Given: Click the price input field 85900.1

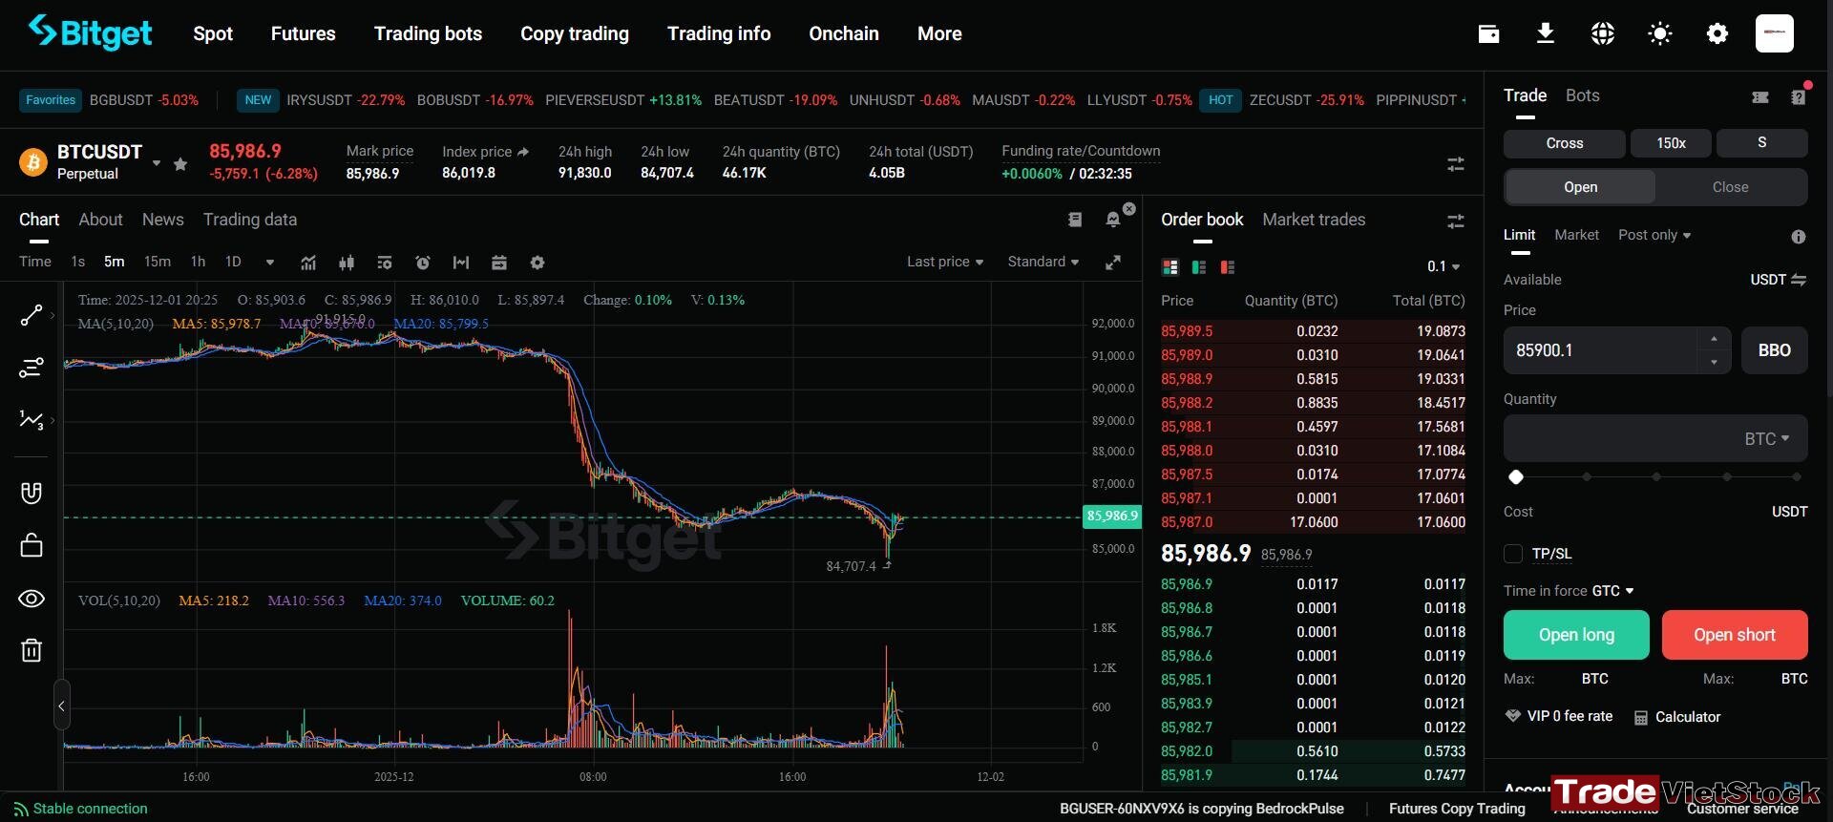Looking at the screenshot, I should tap(1600, 350).
